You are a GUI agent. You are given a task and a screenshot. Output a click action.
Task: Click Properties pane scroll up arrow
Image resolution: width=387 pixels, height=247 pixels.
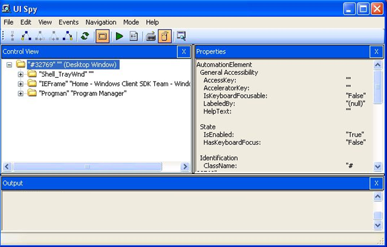[x=377, y=65]
